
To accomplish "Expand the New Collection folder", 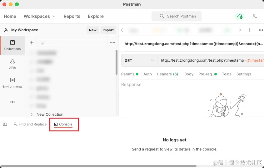I will tap(32, 115).
